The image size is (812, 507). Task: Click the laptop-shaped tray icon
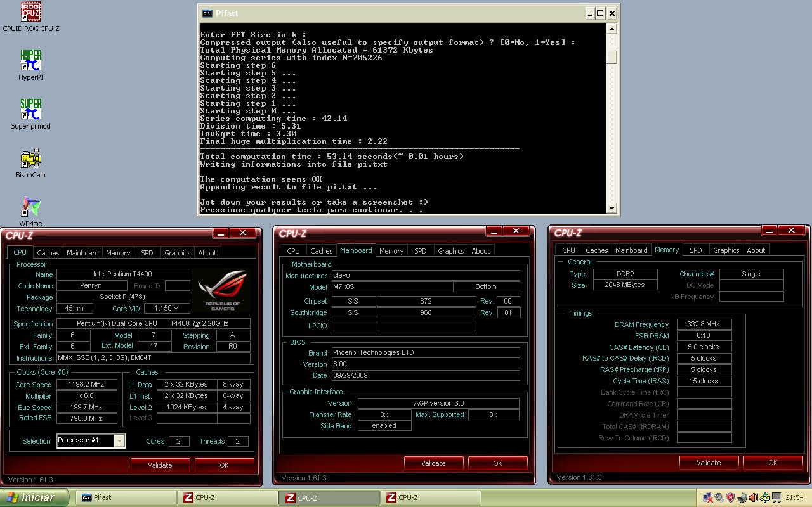[x=742, y=497]
